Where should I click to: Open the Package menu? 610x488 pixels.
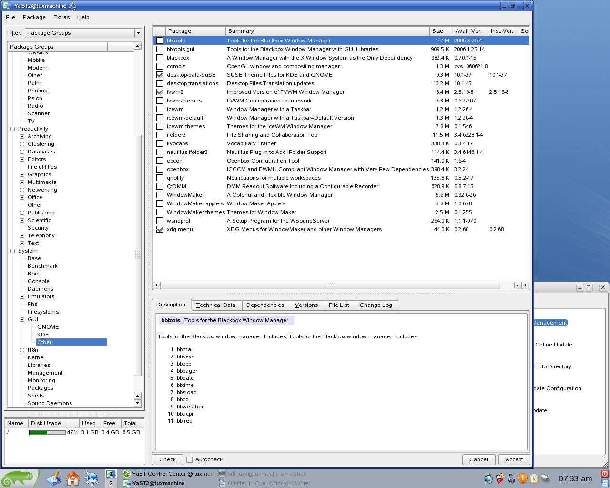34,17
